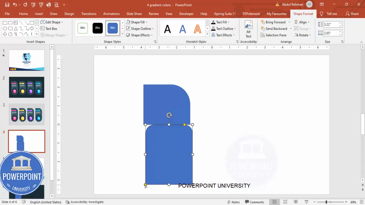Switch to the Transitions tab
Screen dimensions: 365x205
click(89, 14)
